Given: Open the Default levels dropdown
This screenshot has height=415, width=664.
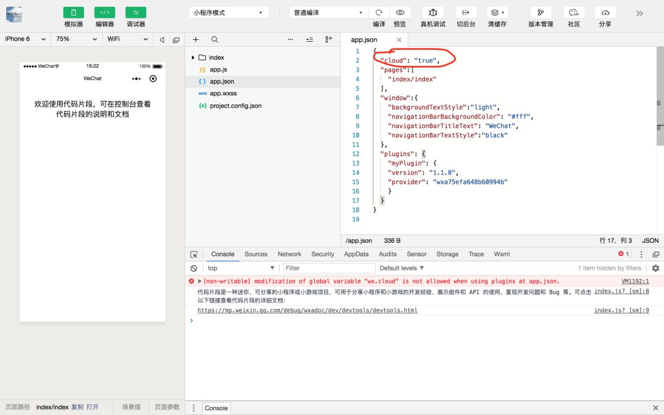Looking at the screenshot, I should [401, 268].
